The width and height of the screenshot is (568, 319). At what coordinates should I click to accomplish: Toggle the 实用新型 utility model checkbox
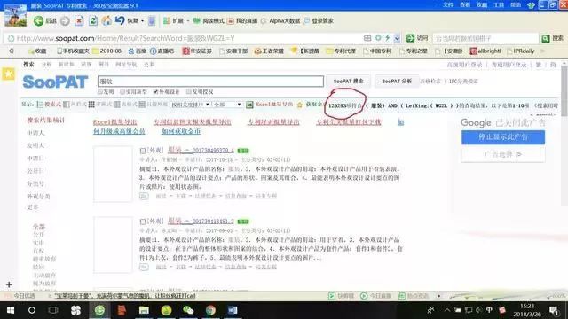tap(122, 92)
